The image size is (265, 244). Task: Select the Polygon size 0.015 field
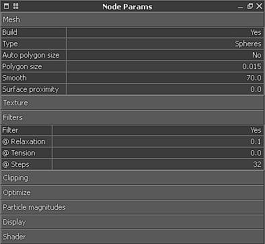point(165,66)
